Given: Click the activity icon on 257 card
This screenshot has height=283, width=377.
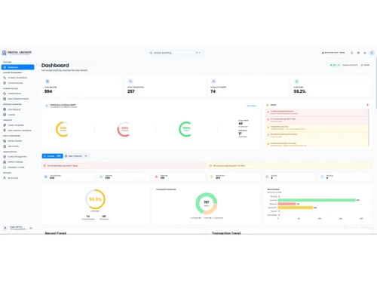Looking at the screenshot, I should pyautogui.click(x=130, y=82).
